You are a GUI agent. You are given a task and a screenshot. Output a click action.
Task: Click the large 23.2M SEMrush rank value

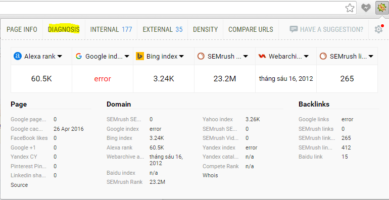pos(225,79)
